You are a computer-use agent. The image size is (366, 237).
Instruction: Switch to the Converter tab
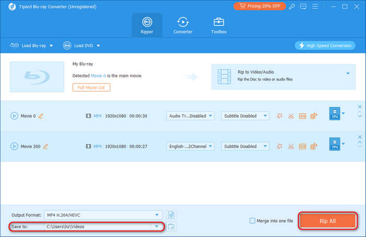(183, 25)
